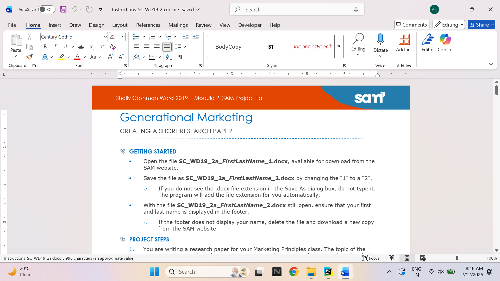Image resolution: width=500 pixels, height=281 pixels.
Task: Undo the last action
Action: click(x=74, y=10)
